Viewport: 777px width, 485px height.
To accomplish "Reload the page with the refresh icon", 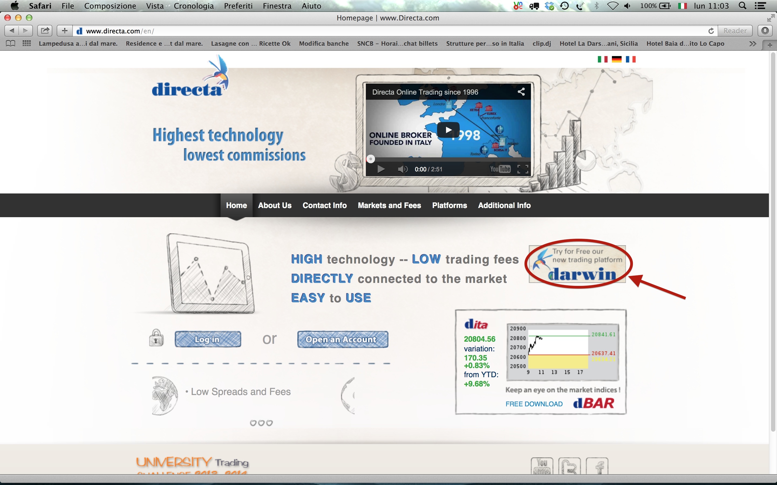I will point(711,31).
